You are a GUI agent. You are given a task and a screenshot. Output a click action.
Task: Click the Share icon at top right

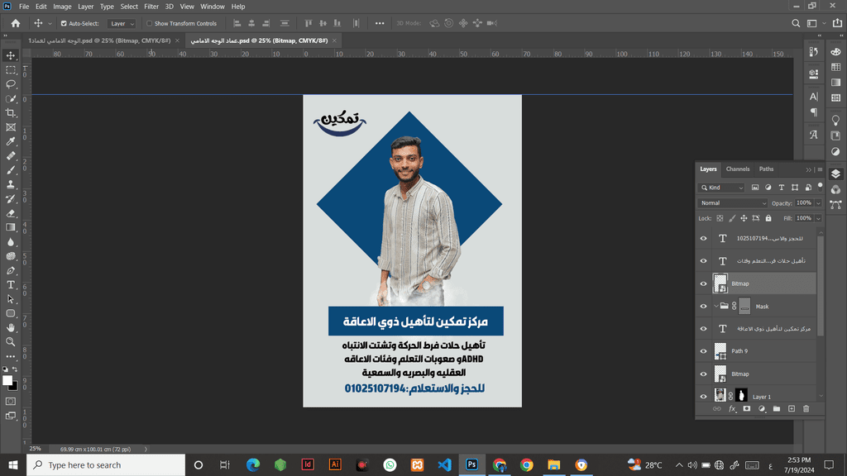(837, 23)
